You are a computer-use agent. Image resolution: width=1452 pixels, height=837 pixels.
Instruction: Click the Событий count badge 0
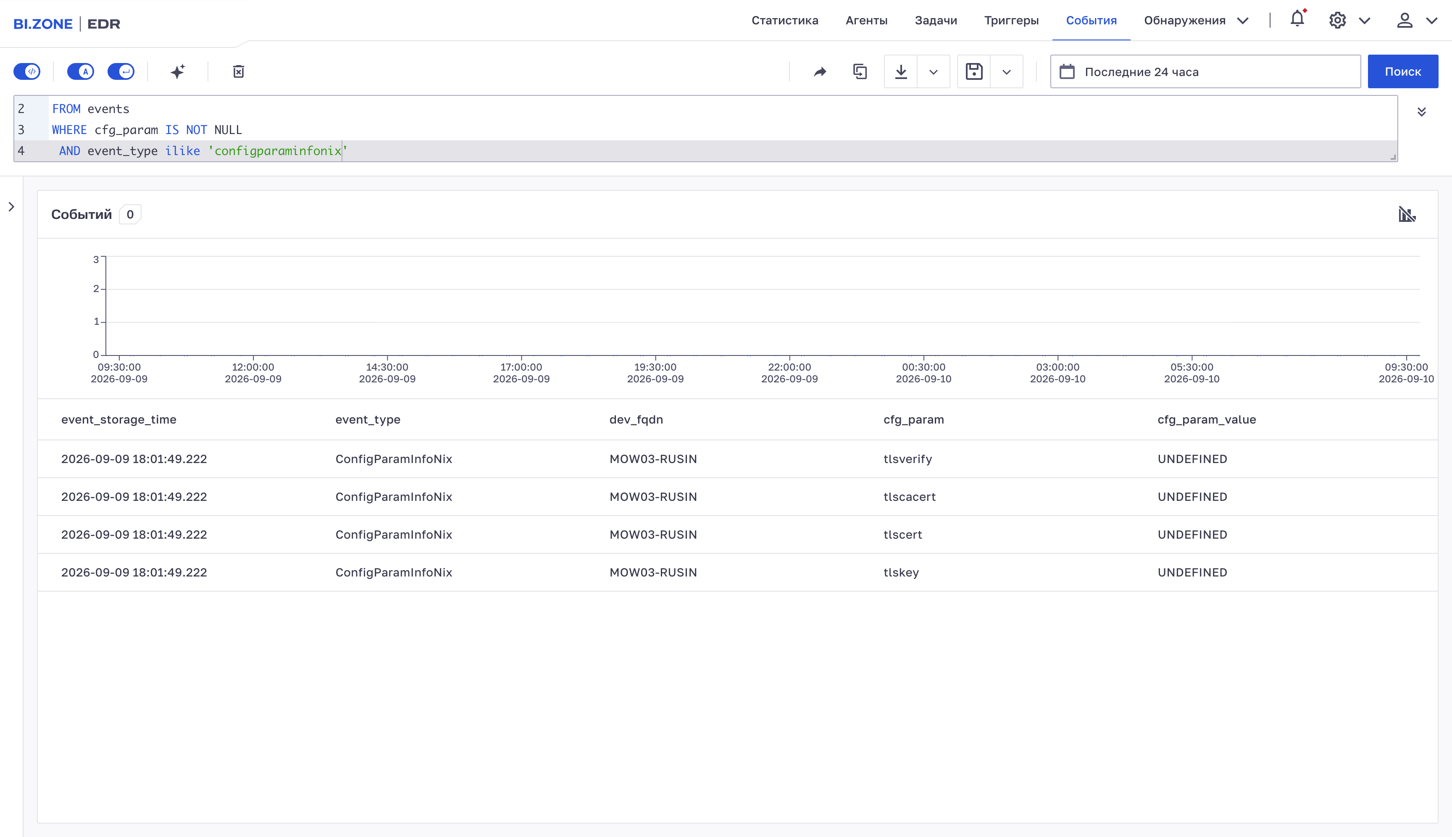(130, 214)
